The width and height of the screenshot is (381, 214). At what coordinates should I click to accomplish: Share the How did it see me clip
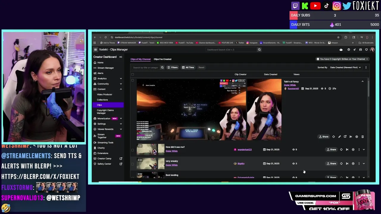tap(331, 150)
